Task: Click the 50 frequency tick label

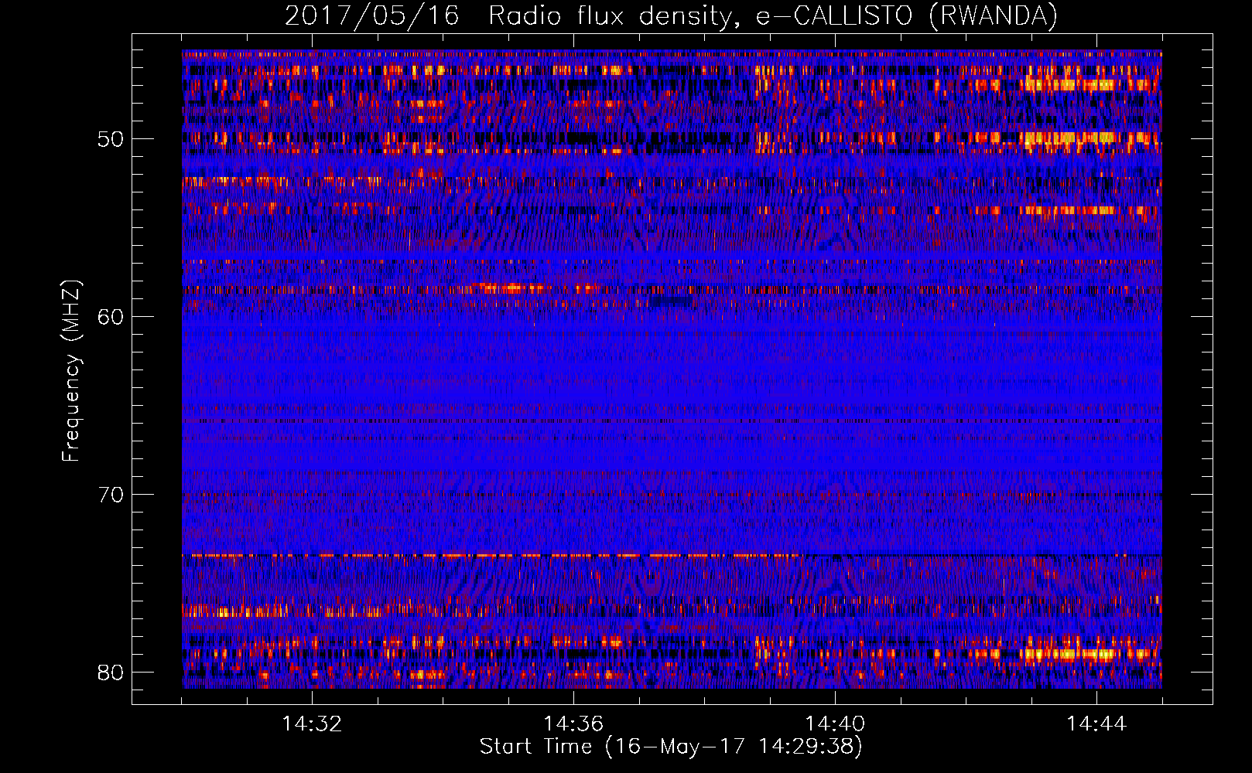Action: pos(111,140)
